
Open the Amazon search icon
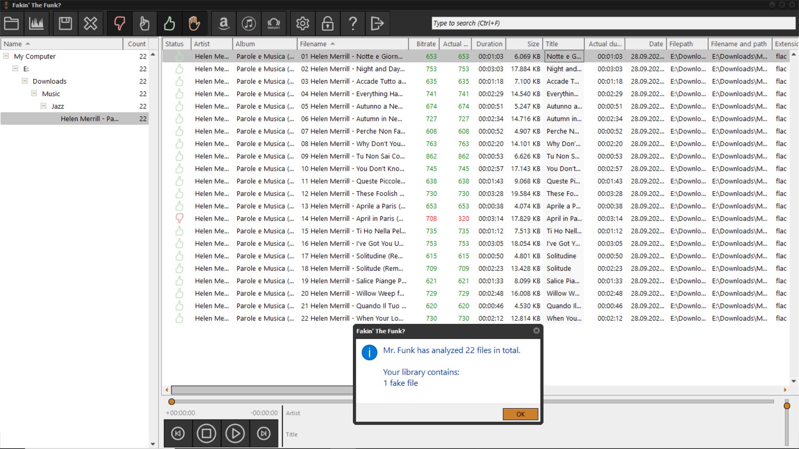coord(223,23)
